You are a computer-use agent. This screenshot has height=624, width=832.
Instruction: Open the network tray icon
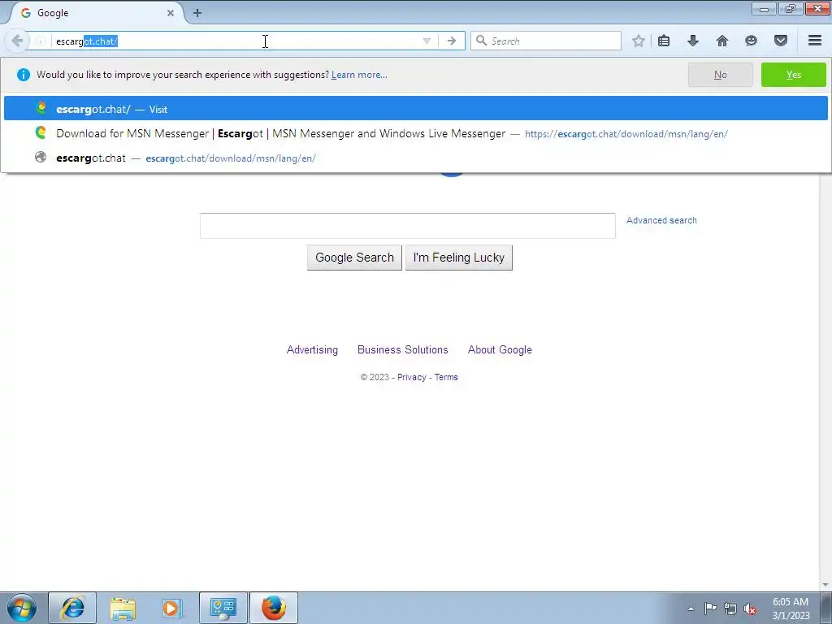[x=730, y=609]
